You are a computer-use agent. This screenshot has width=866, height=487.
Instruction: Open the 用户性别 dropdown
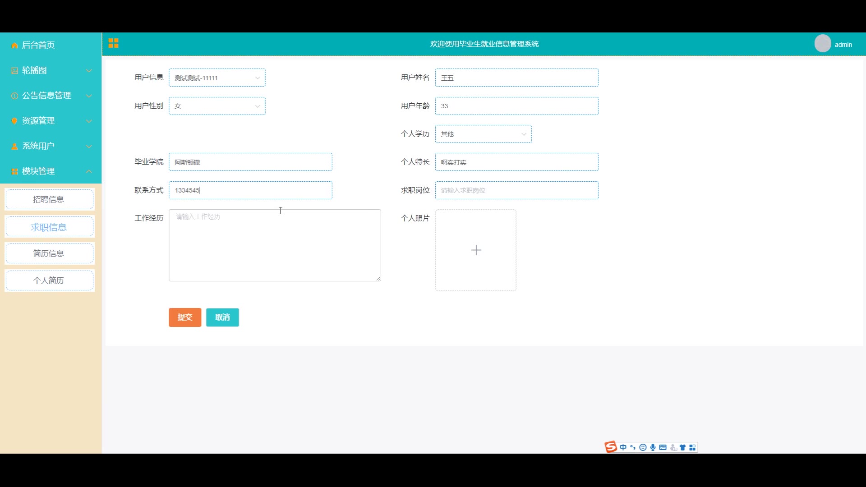click(217, 106)
